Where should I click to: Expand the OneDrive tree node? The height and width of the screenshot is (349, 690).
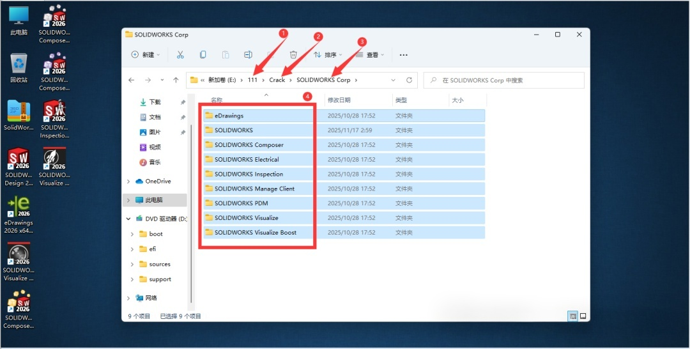pyautogui.click(x=128, y=182)
